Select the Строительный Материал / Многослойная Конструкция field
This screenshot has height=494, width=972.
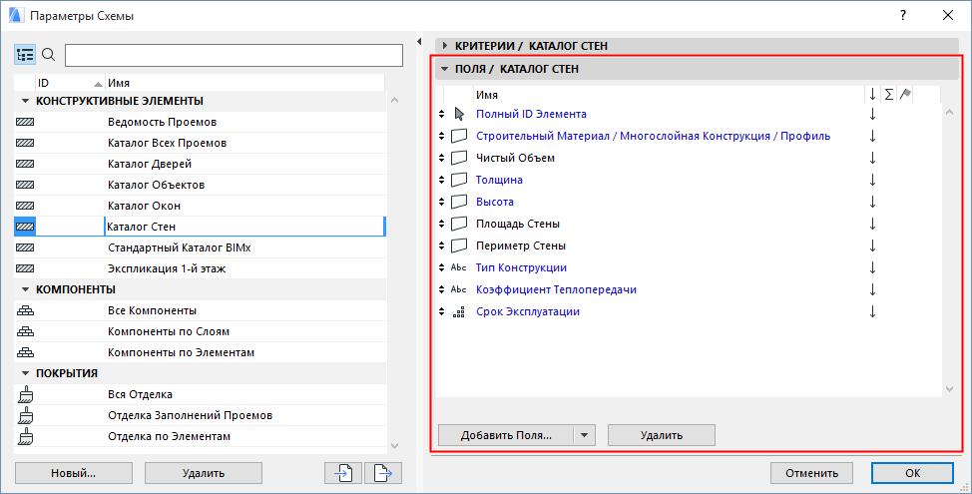(x=653, y=136)
